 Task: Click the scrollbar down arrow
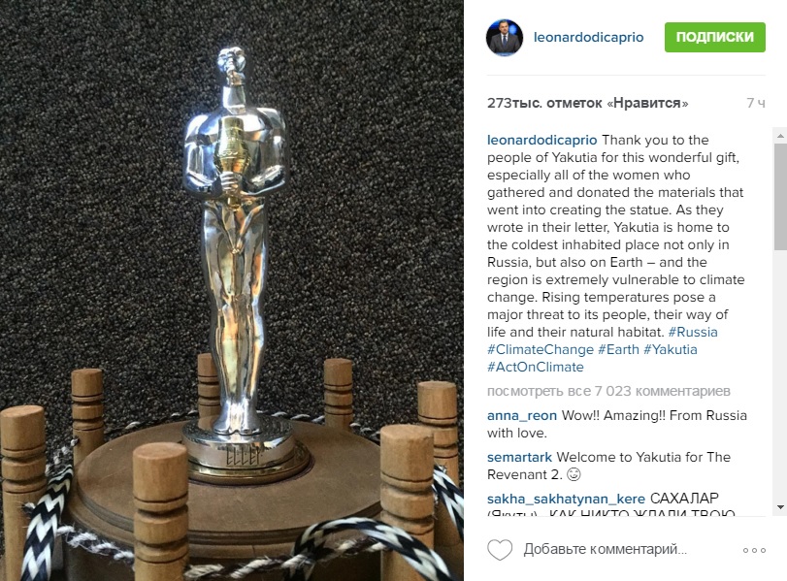click(x=780, y=507)
